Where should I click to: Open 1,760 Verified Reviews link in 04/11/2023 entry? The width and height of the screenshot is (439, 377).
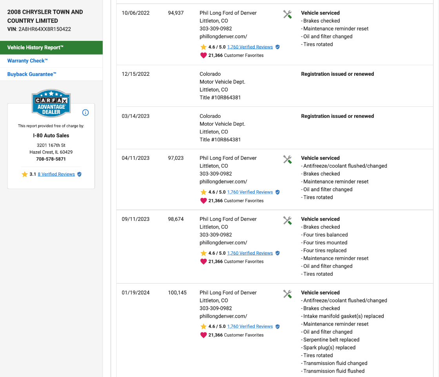250,192
